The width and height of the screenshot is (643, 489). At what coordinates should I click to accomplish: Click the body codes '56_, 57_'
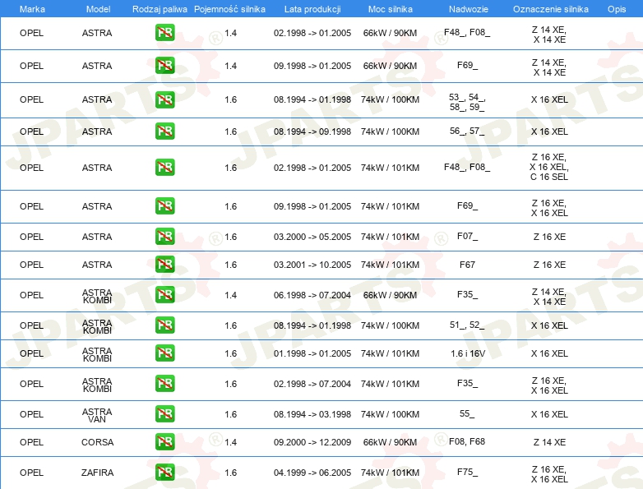tap(467, 131)
